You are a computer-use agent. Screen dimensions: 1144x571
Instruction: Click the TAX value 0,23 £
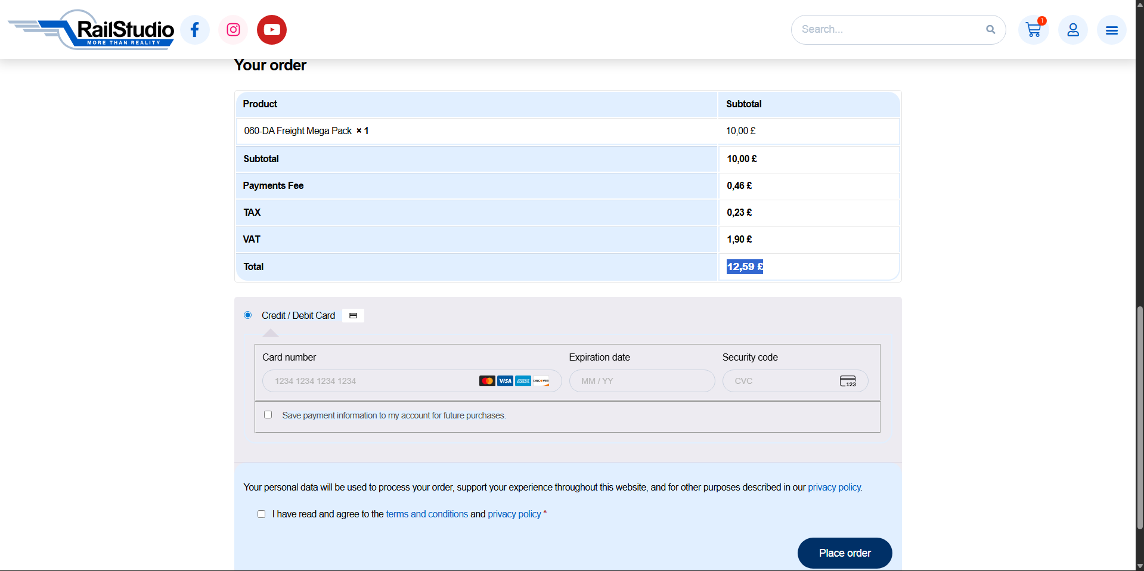coord(739,212)
